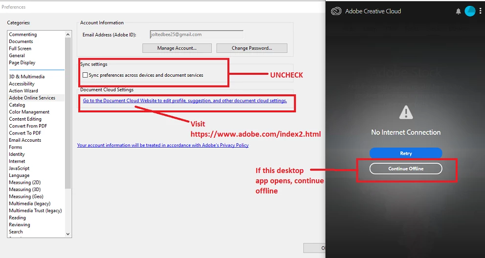Select the Measuring (3D) category
The width and height of the screenshot is (485, 258).
tap(25, 190)
